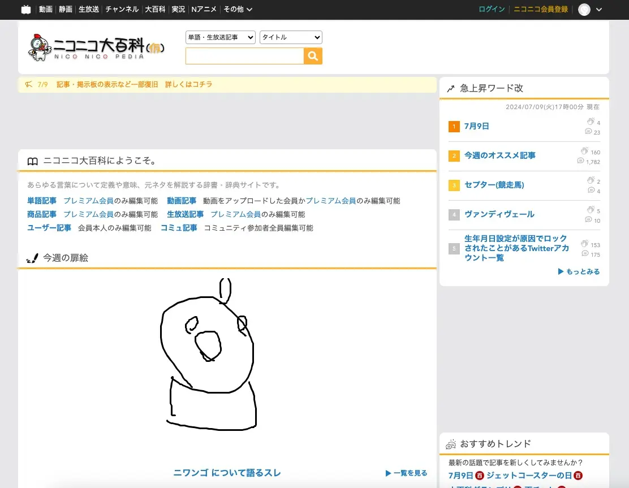The height and width of the screenshot is (488, 629).
Task: Click comment icon showing 1,782
Action: (580, 161)
